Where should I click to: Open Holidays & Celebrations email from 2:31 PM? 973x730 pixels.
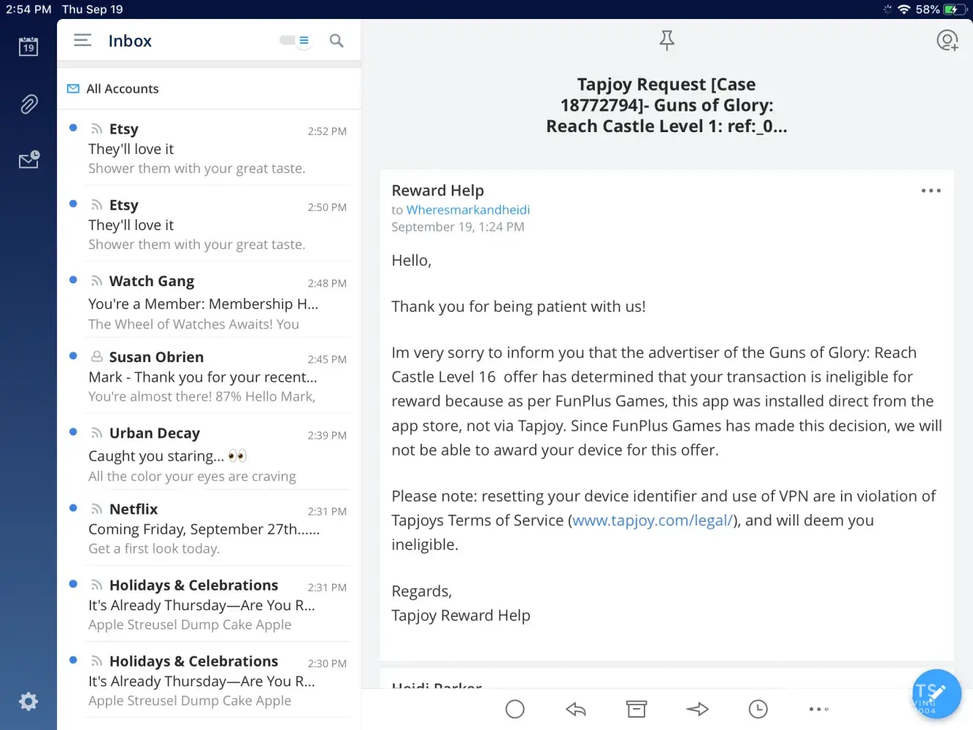pos(209,604)
